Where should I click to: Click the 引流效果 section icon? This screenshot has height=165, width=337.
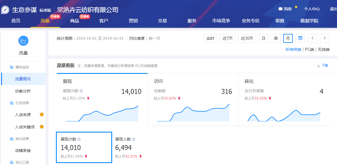point(12,103)
